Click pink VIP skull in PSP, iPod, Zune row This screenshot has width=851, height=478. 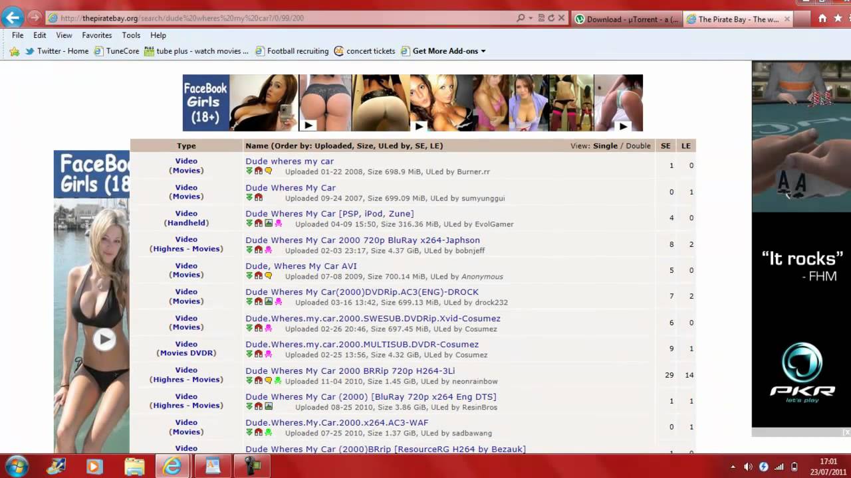(x=279, y=223)
